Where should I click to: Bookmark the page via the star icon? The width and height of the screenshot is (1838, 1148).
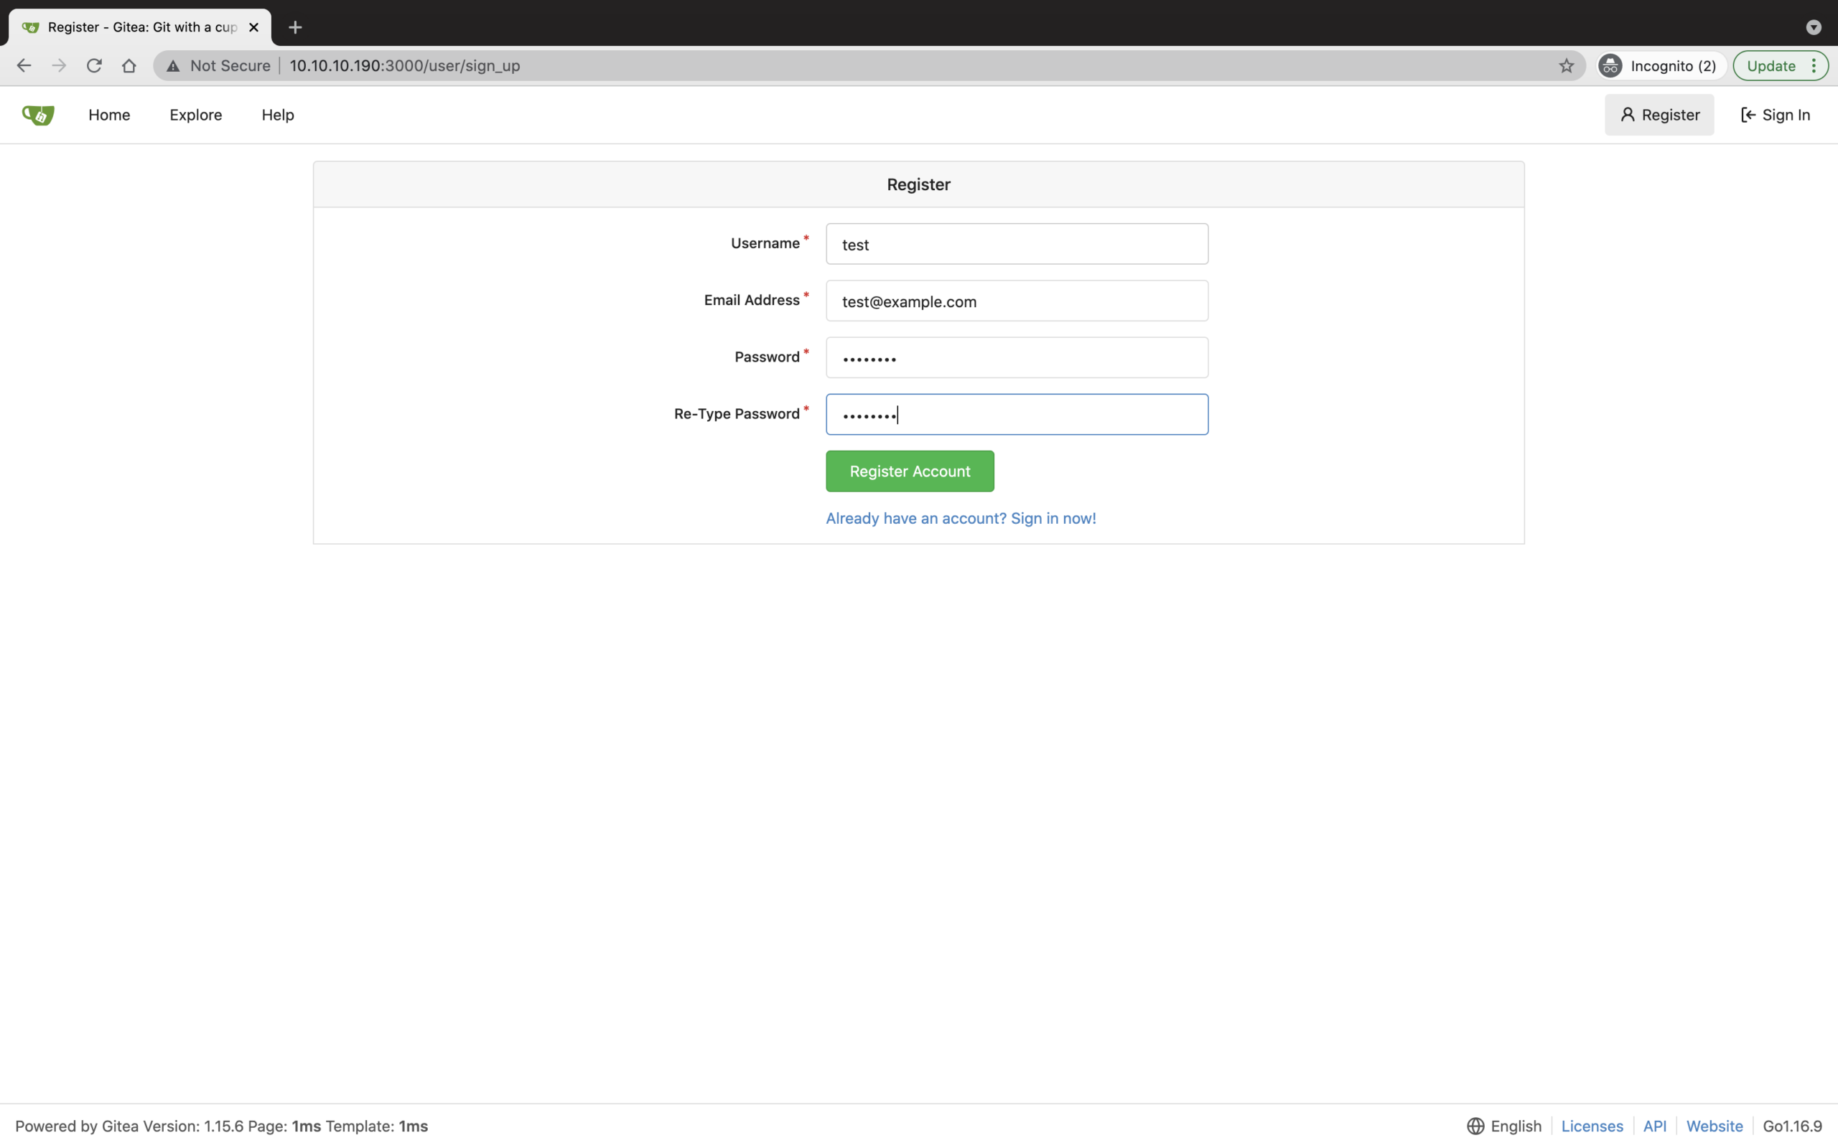pos(1566,65)
